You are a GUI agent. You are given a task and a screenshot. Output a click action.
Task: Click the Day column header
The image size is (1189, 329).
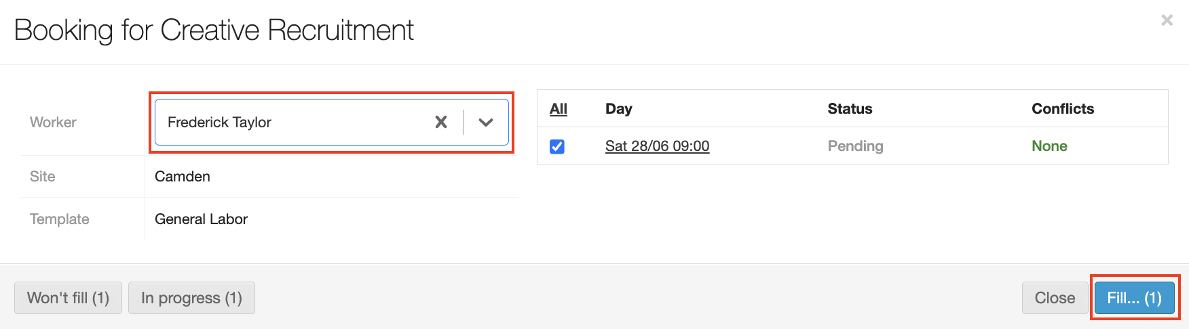618,109
